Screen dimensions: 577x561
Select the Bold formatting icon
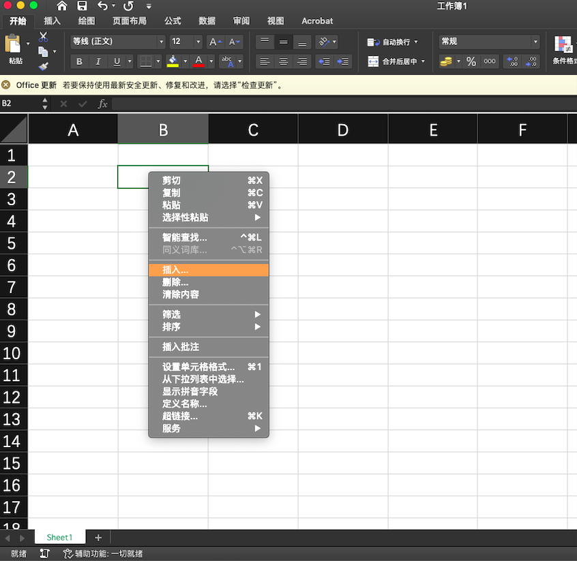point(79,61)
